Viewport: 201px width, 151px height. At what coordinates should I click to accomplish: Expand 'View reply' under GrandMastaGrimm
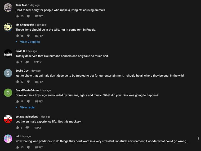pos(27,107)
